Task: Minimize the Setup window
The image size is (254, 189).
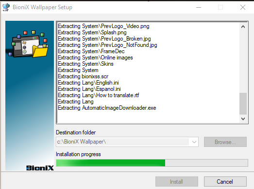Action: 199,7
